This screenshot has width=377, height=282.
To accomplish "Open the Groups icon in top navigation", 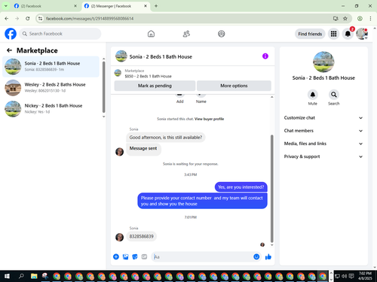I will point(222,34).
